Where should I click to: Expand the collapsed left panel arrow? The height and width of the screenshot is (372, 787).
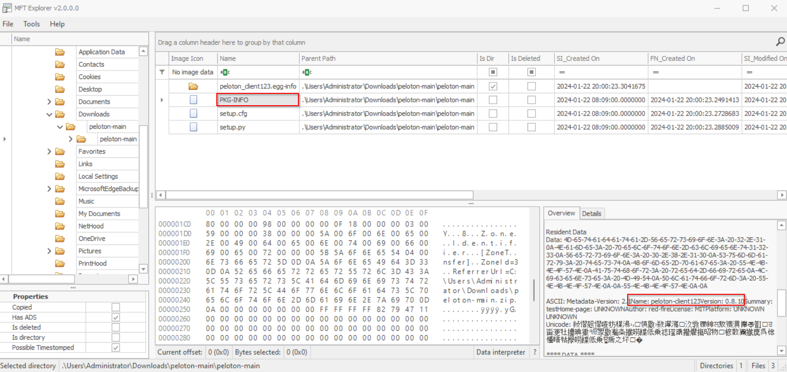pyautogui.click(x=5, y=139)
